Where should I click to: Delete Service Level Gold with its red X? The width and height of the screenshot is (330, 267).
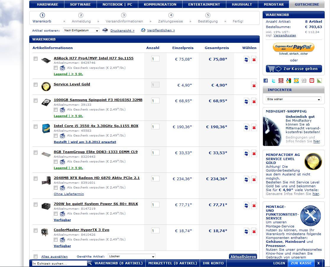(254, 86)
